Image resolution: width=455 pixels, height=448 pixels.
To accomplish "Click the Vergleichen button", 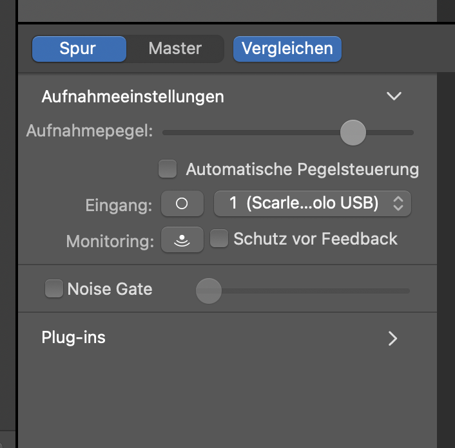I will point(287,49).
